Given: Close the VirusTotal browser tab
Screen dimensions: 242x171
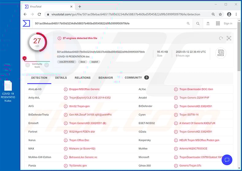Looking at the screenshot, I should tap(71, 7).
